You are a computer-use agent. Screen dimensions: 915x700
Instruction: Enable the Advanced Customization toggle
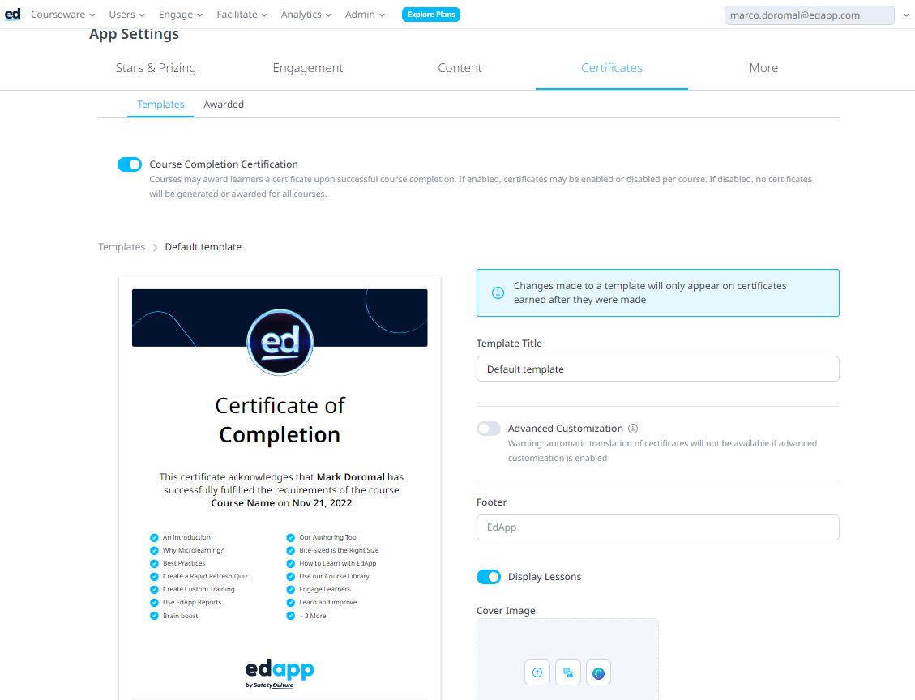coord(489,429)
